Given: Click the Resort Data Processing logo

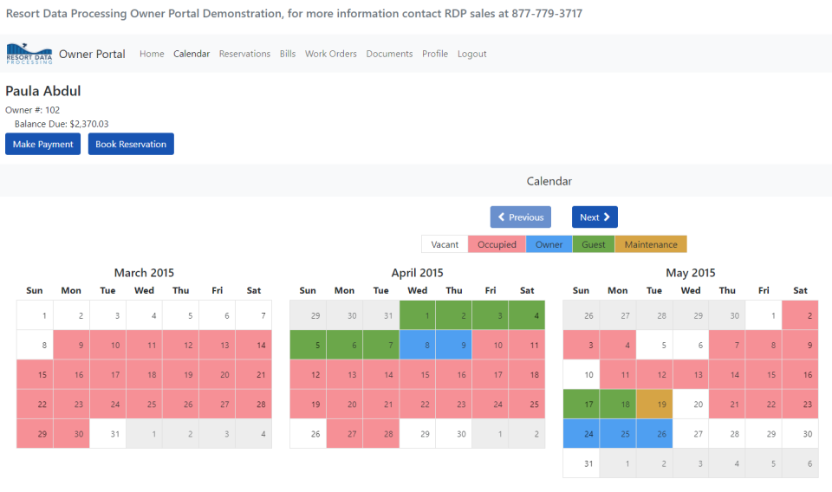Looking at the screenshot, I should pyautogui.click(x=29, y=54).
